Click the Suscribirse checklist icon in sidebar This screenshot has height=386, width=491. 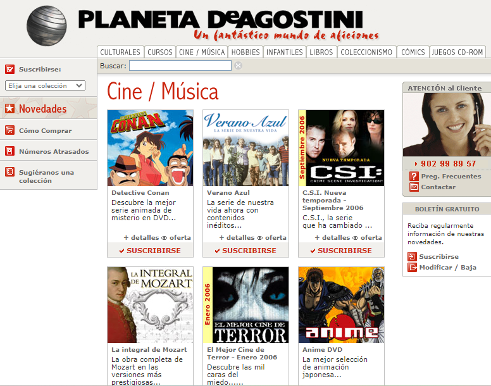[x=9, y=69]
